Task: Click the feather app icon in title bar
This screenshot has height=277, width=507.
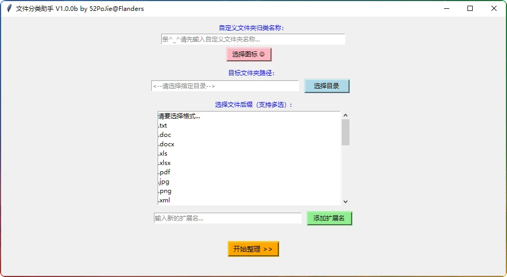Action: 9,9
